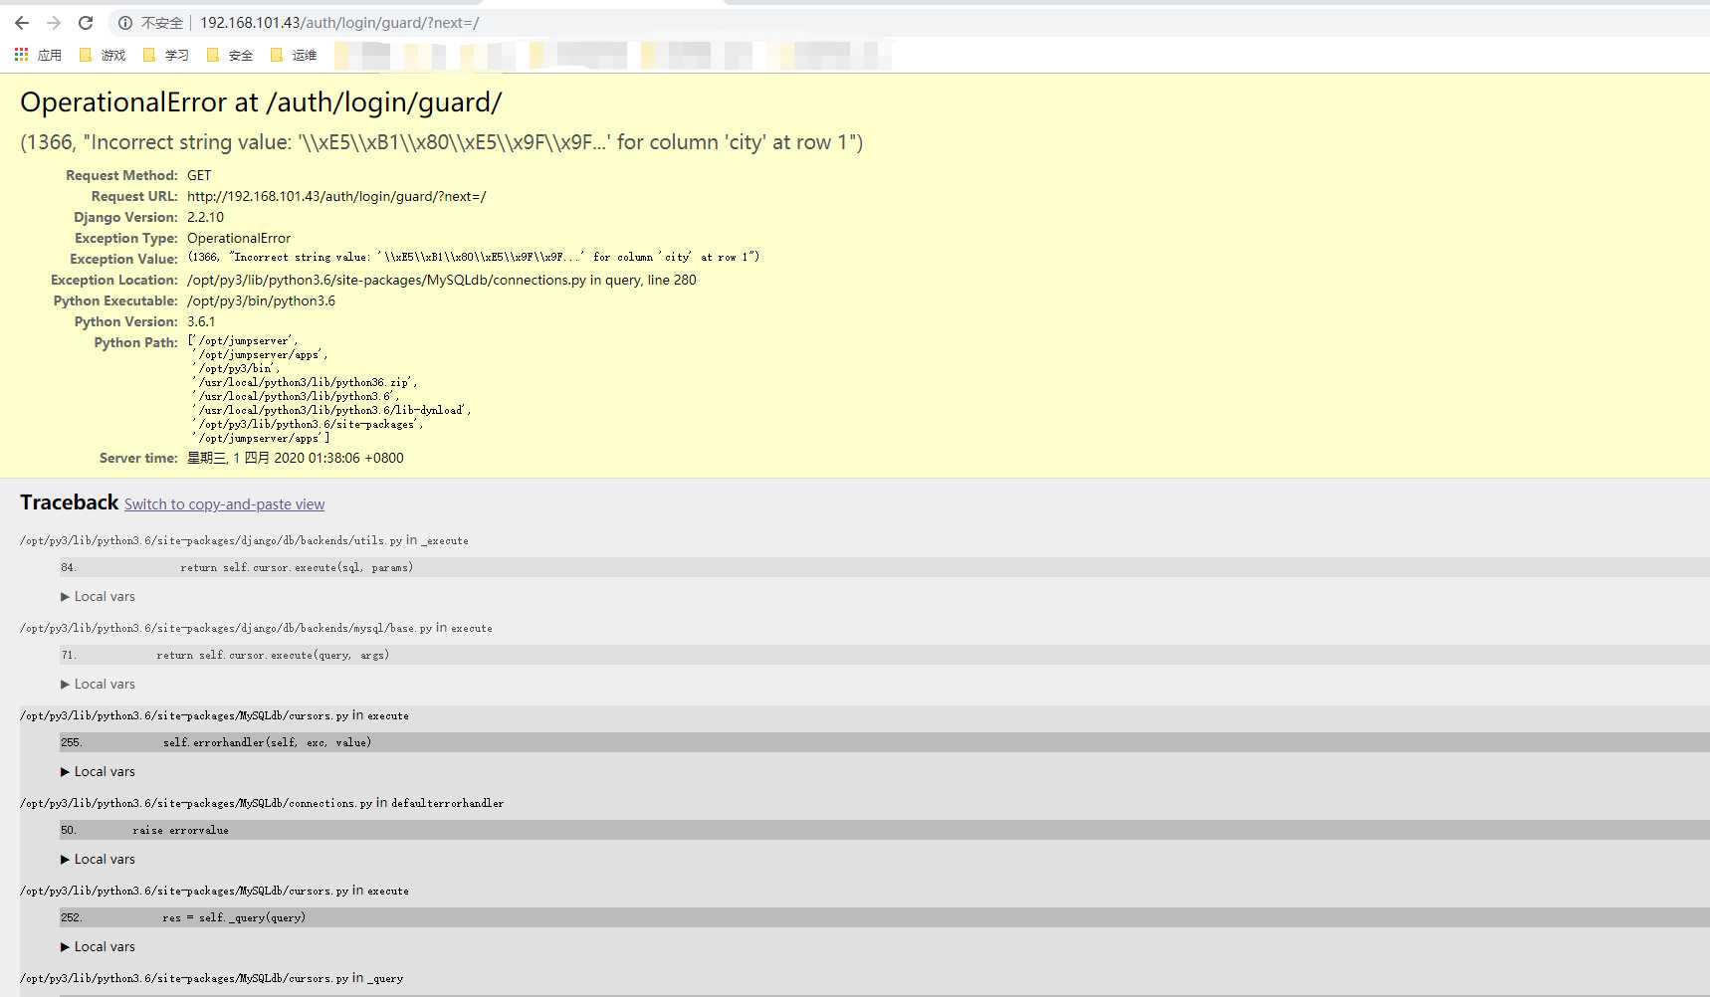Screen dimensions: 1710x997
Task: Click the Server time value
Action: [x=295, y=458]
